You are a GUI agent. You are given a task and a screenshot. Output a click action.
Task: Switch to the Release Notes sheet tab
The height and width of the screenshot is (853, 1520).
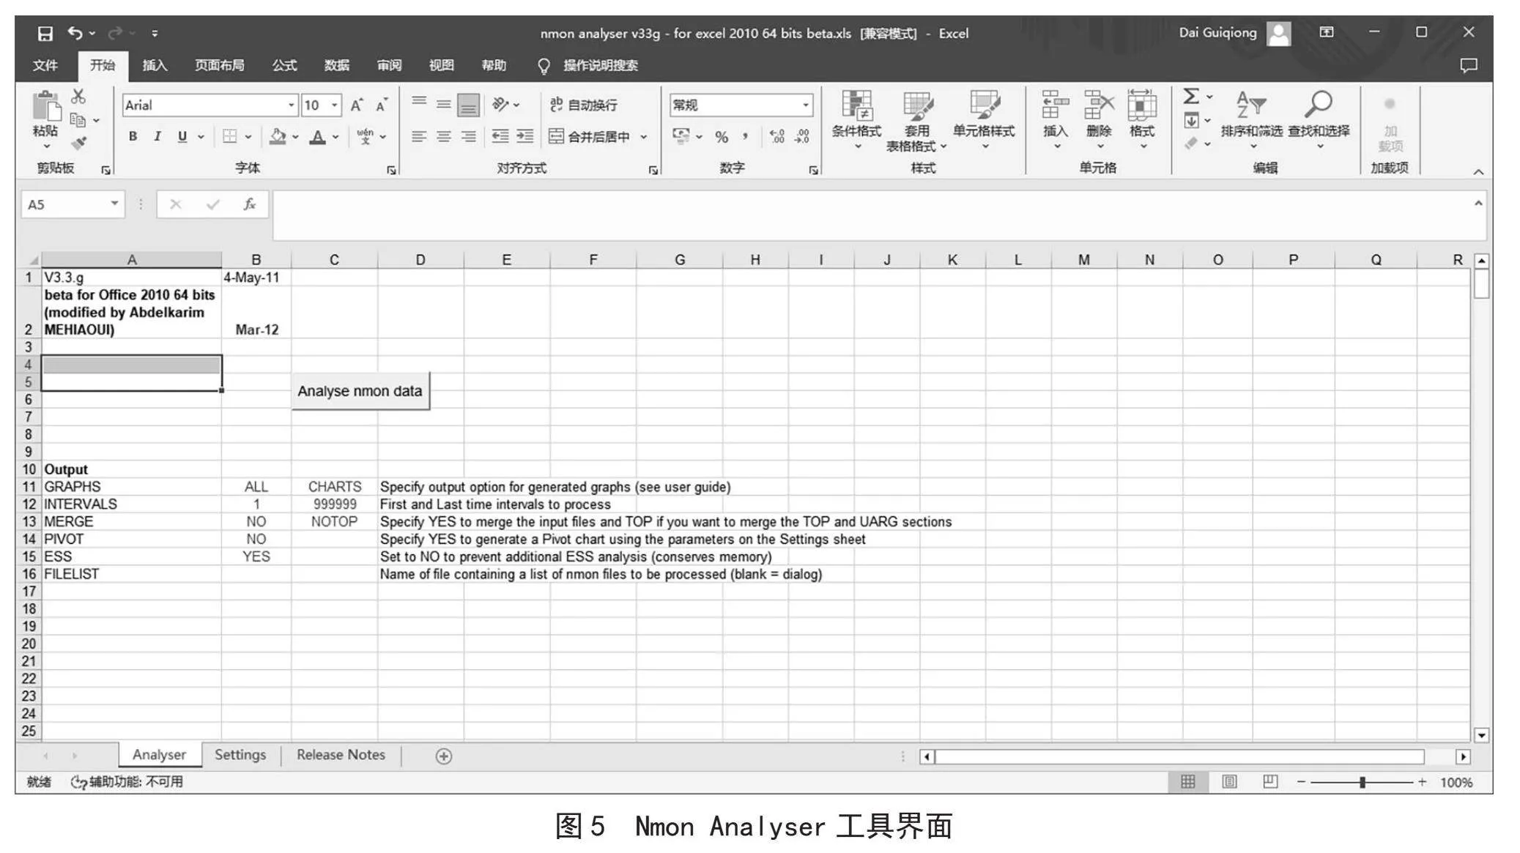[341, 755]
